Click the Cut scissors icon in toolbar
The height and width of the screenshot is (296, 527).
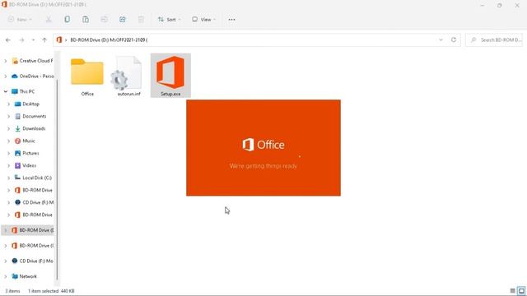[49, 20]
